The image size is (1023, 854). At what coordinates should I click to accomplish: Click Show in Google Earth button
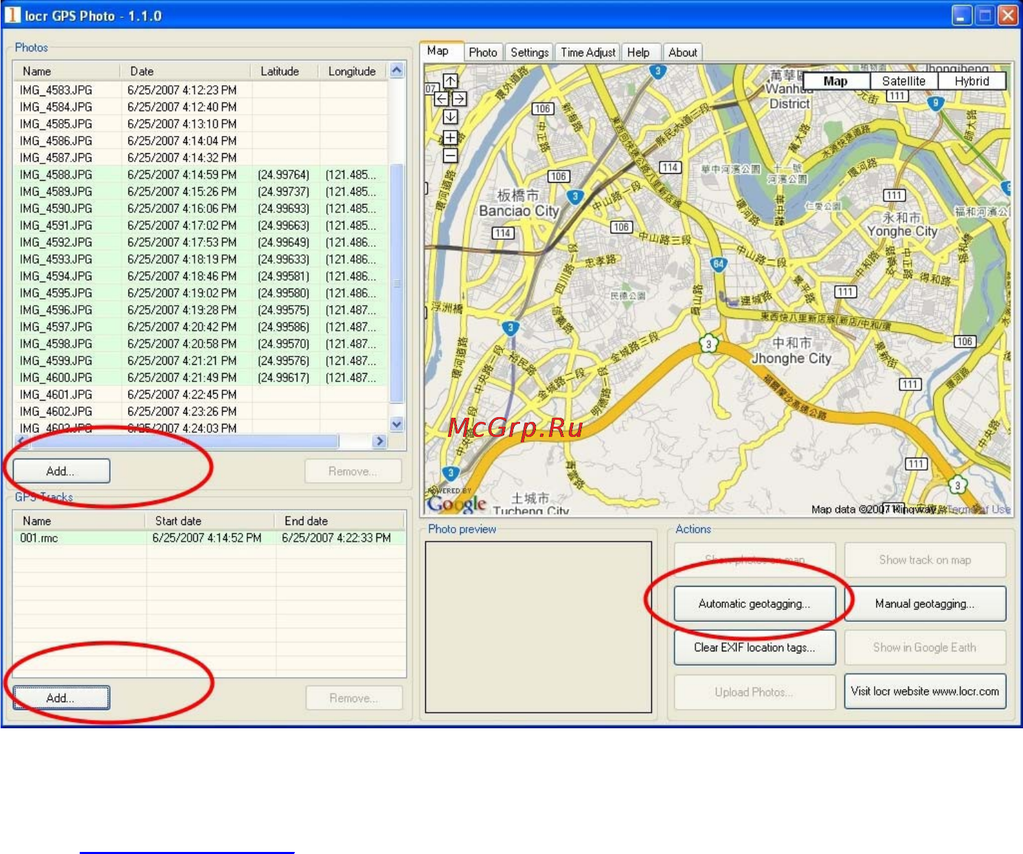click(x=925, y=647)
